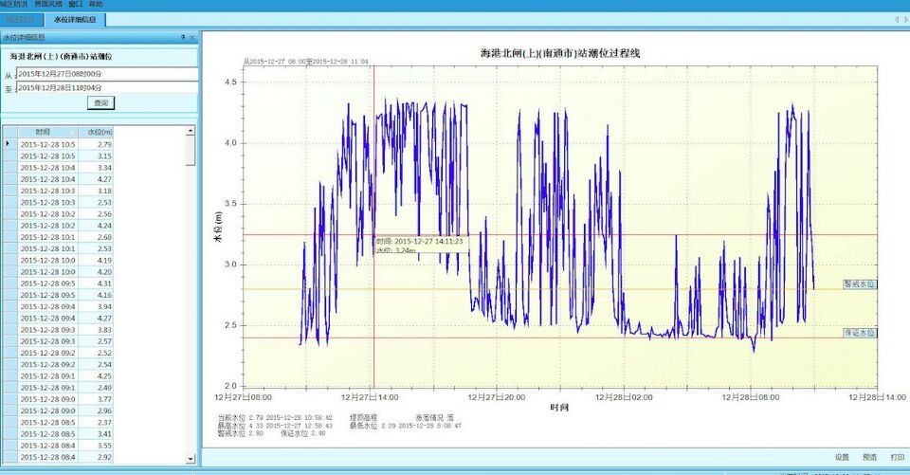The height and width of the screenshot is (475, 910).
Task: Click the 当前水位 2.79 summary text
Action: click(275, 417)
